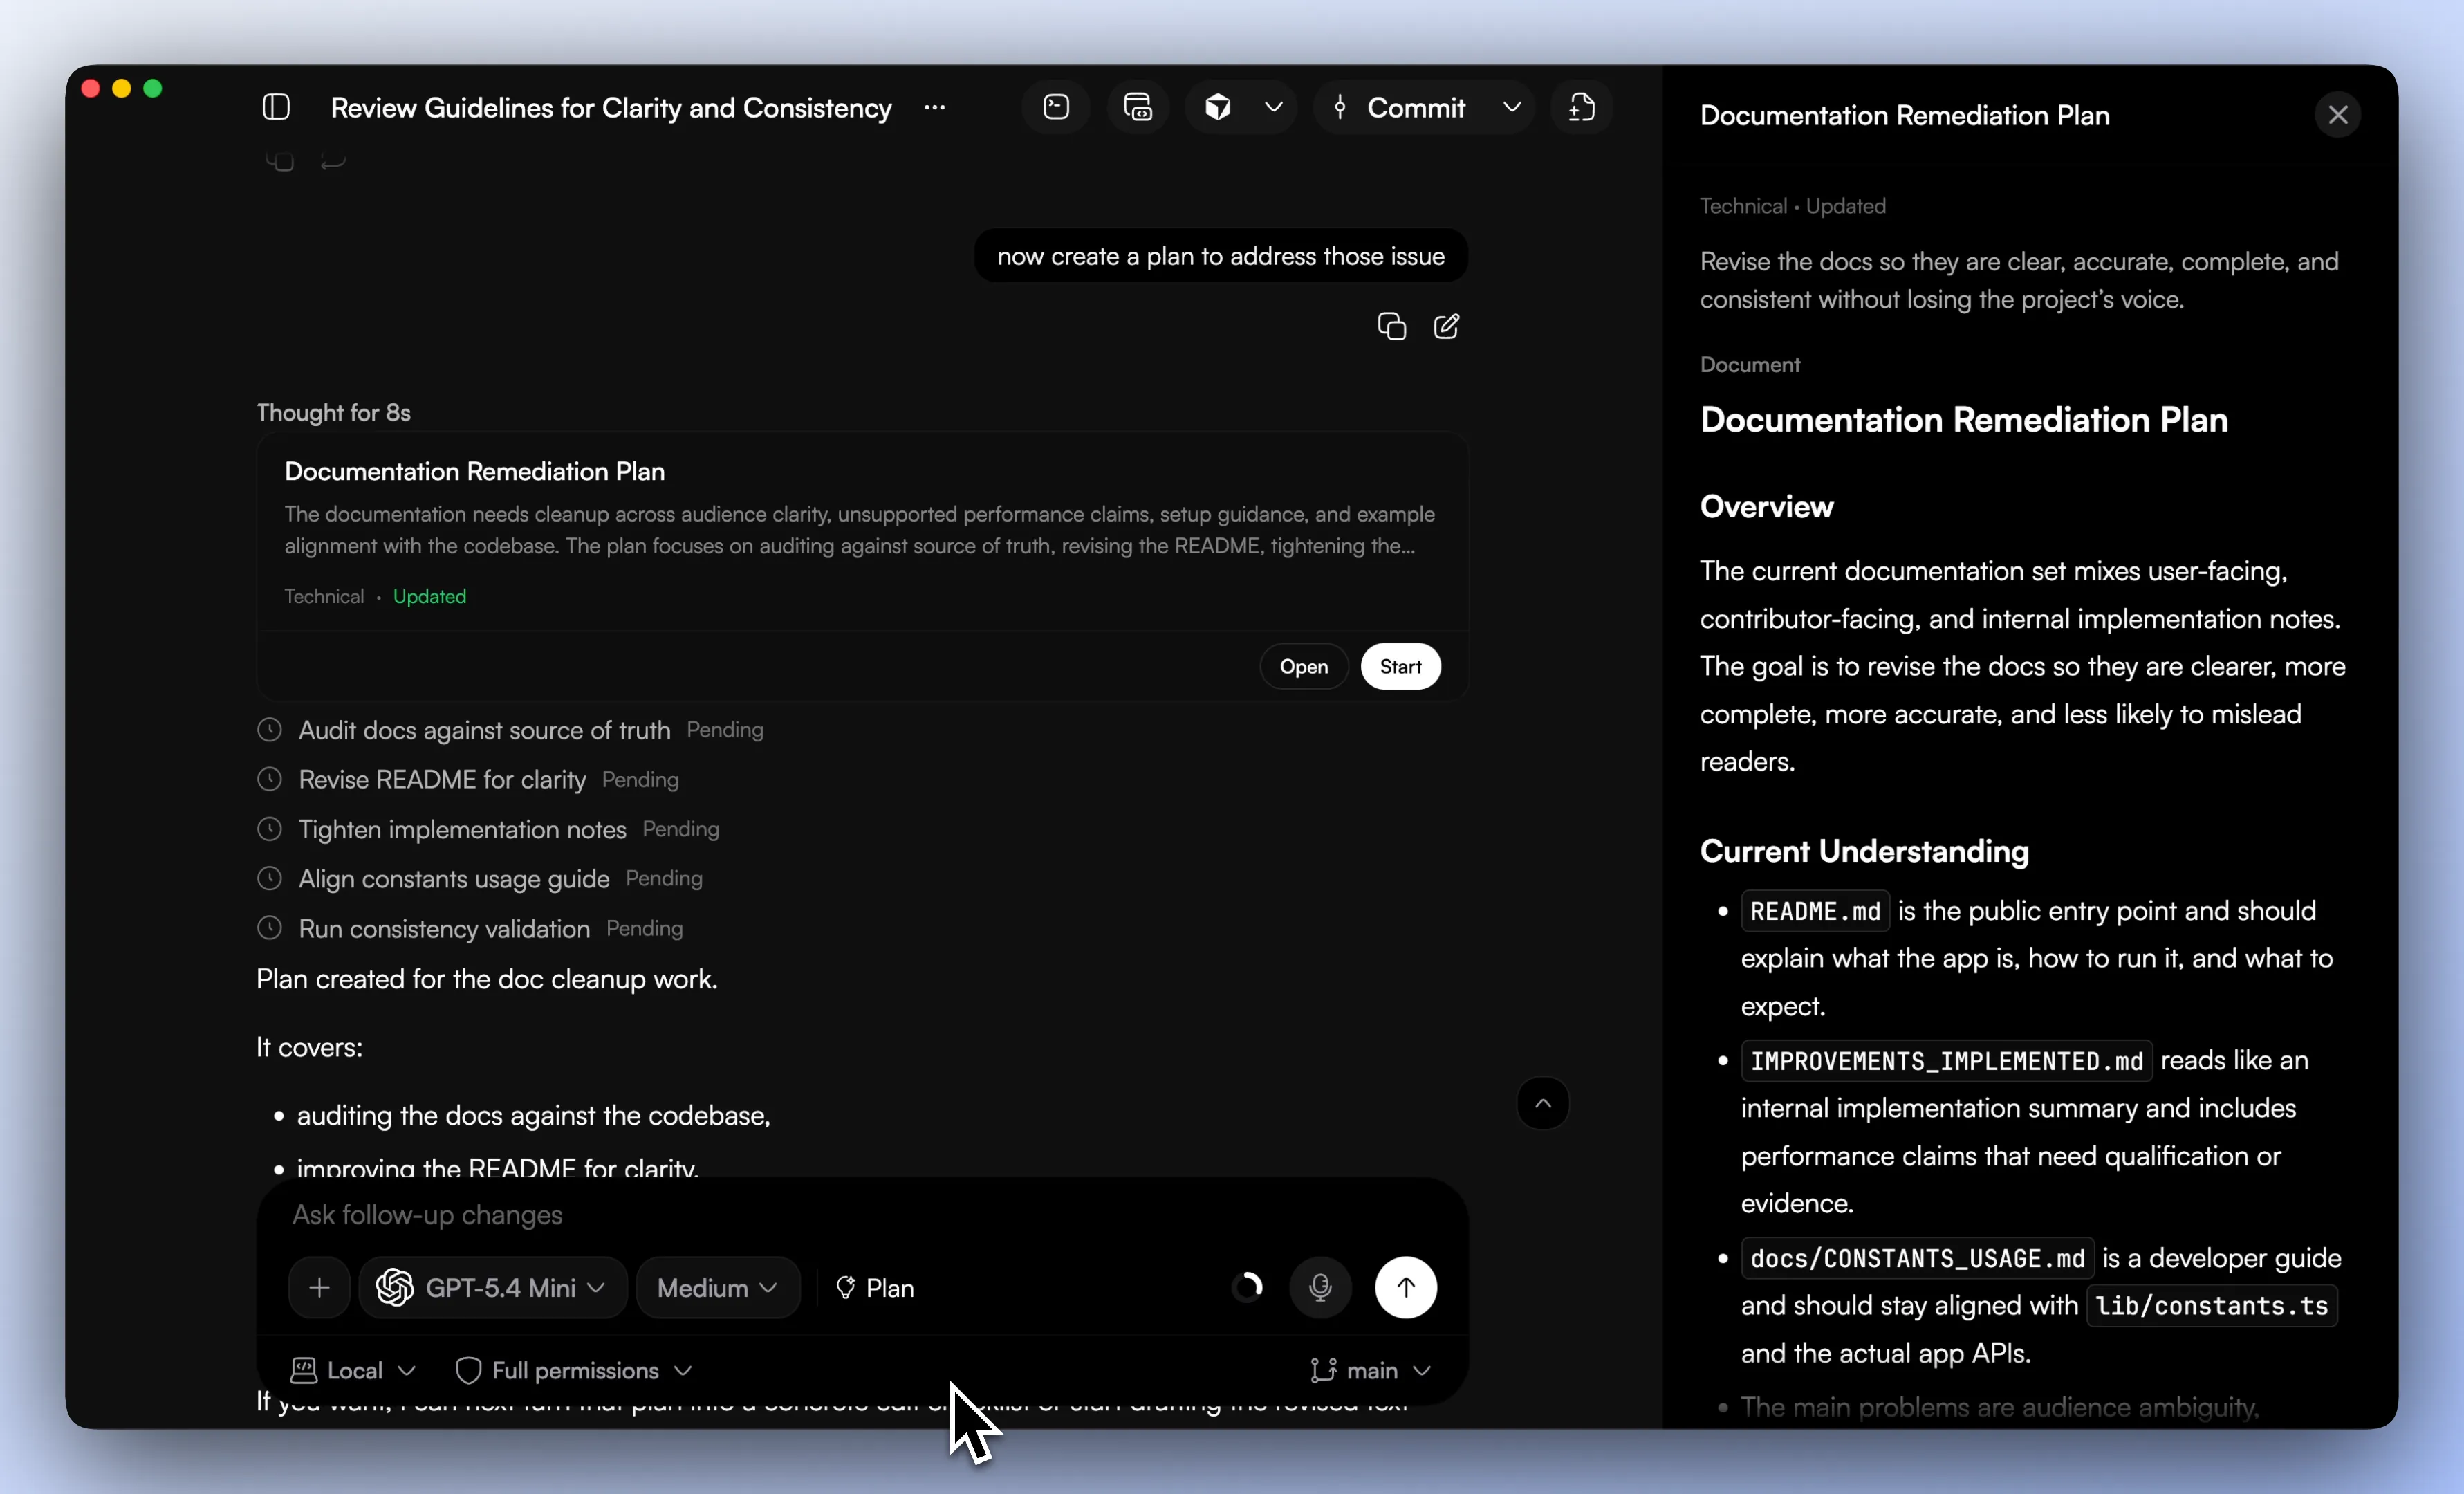Viewport: 2464px width, 1494px height.
Task: Click the browser preview toolbar icon
Action: pos(1138,107)
